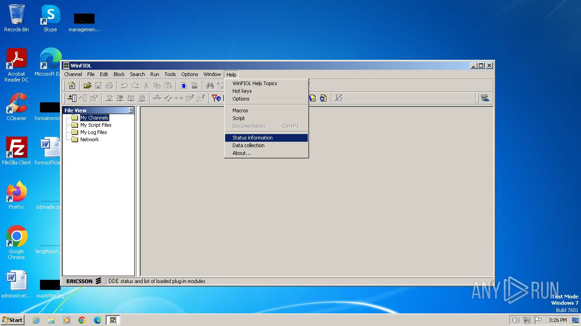Open the Recycle Bin desktop icon
The height and width of the screenshot is (326, 581).
click(x=16, y=18)
